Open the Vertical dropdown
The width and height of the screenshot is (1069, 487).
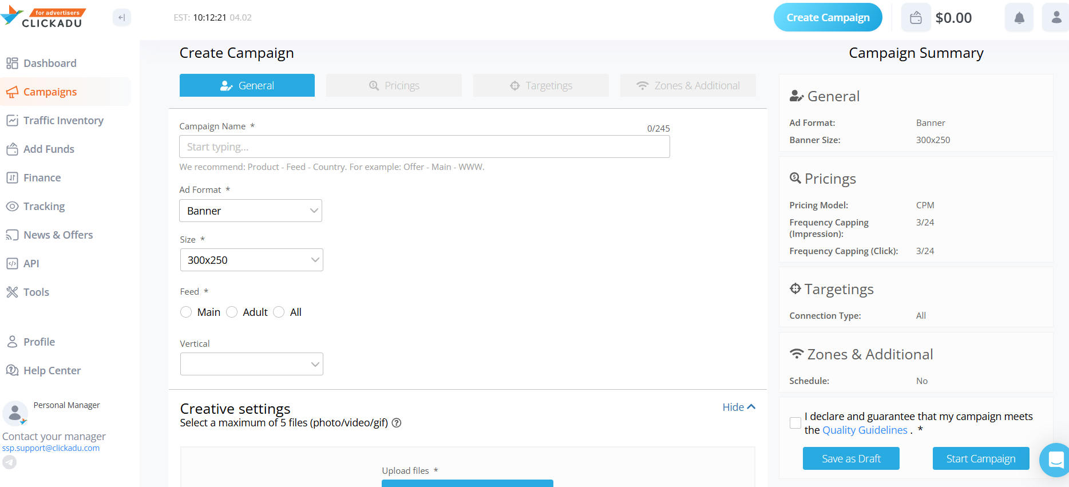click(251, 364)
